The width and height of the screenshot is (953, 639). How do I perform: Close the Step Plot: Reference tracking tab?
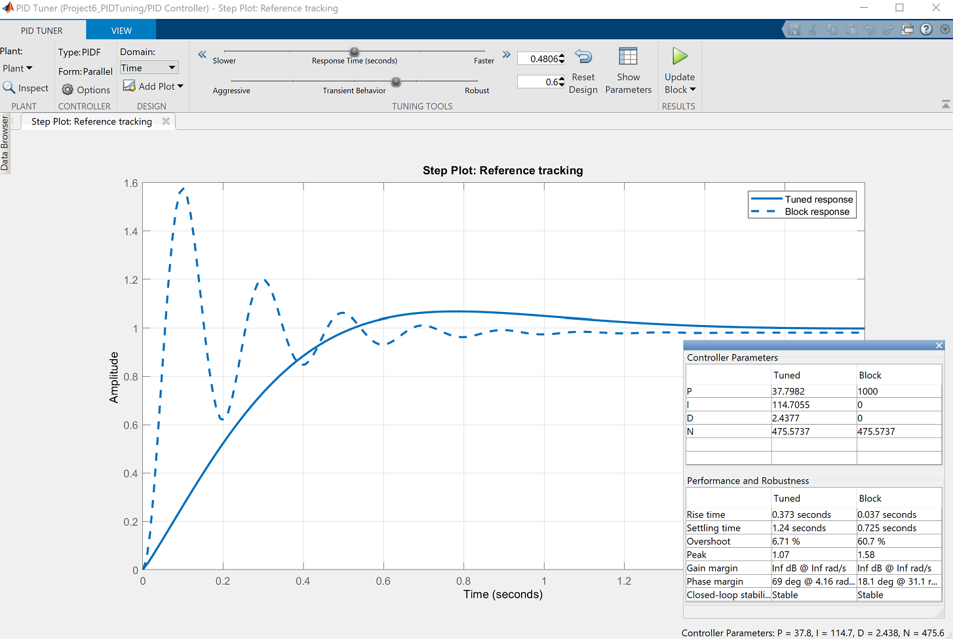[x=166, y=121]
